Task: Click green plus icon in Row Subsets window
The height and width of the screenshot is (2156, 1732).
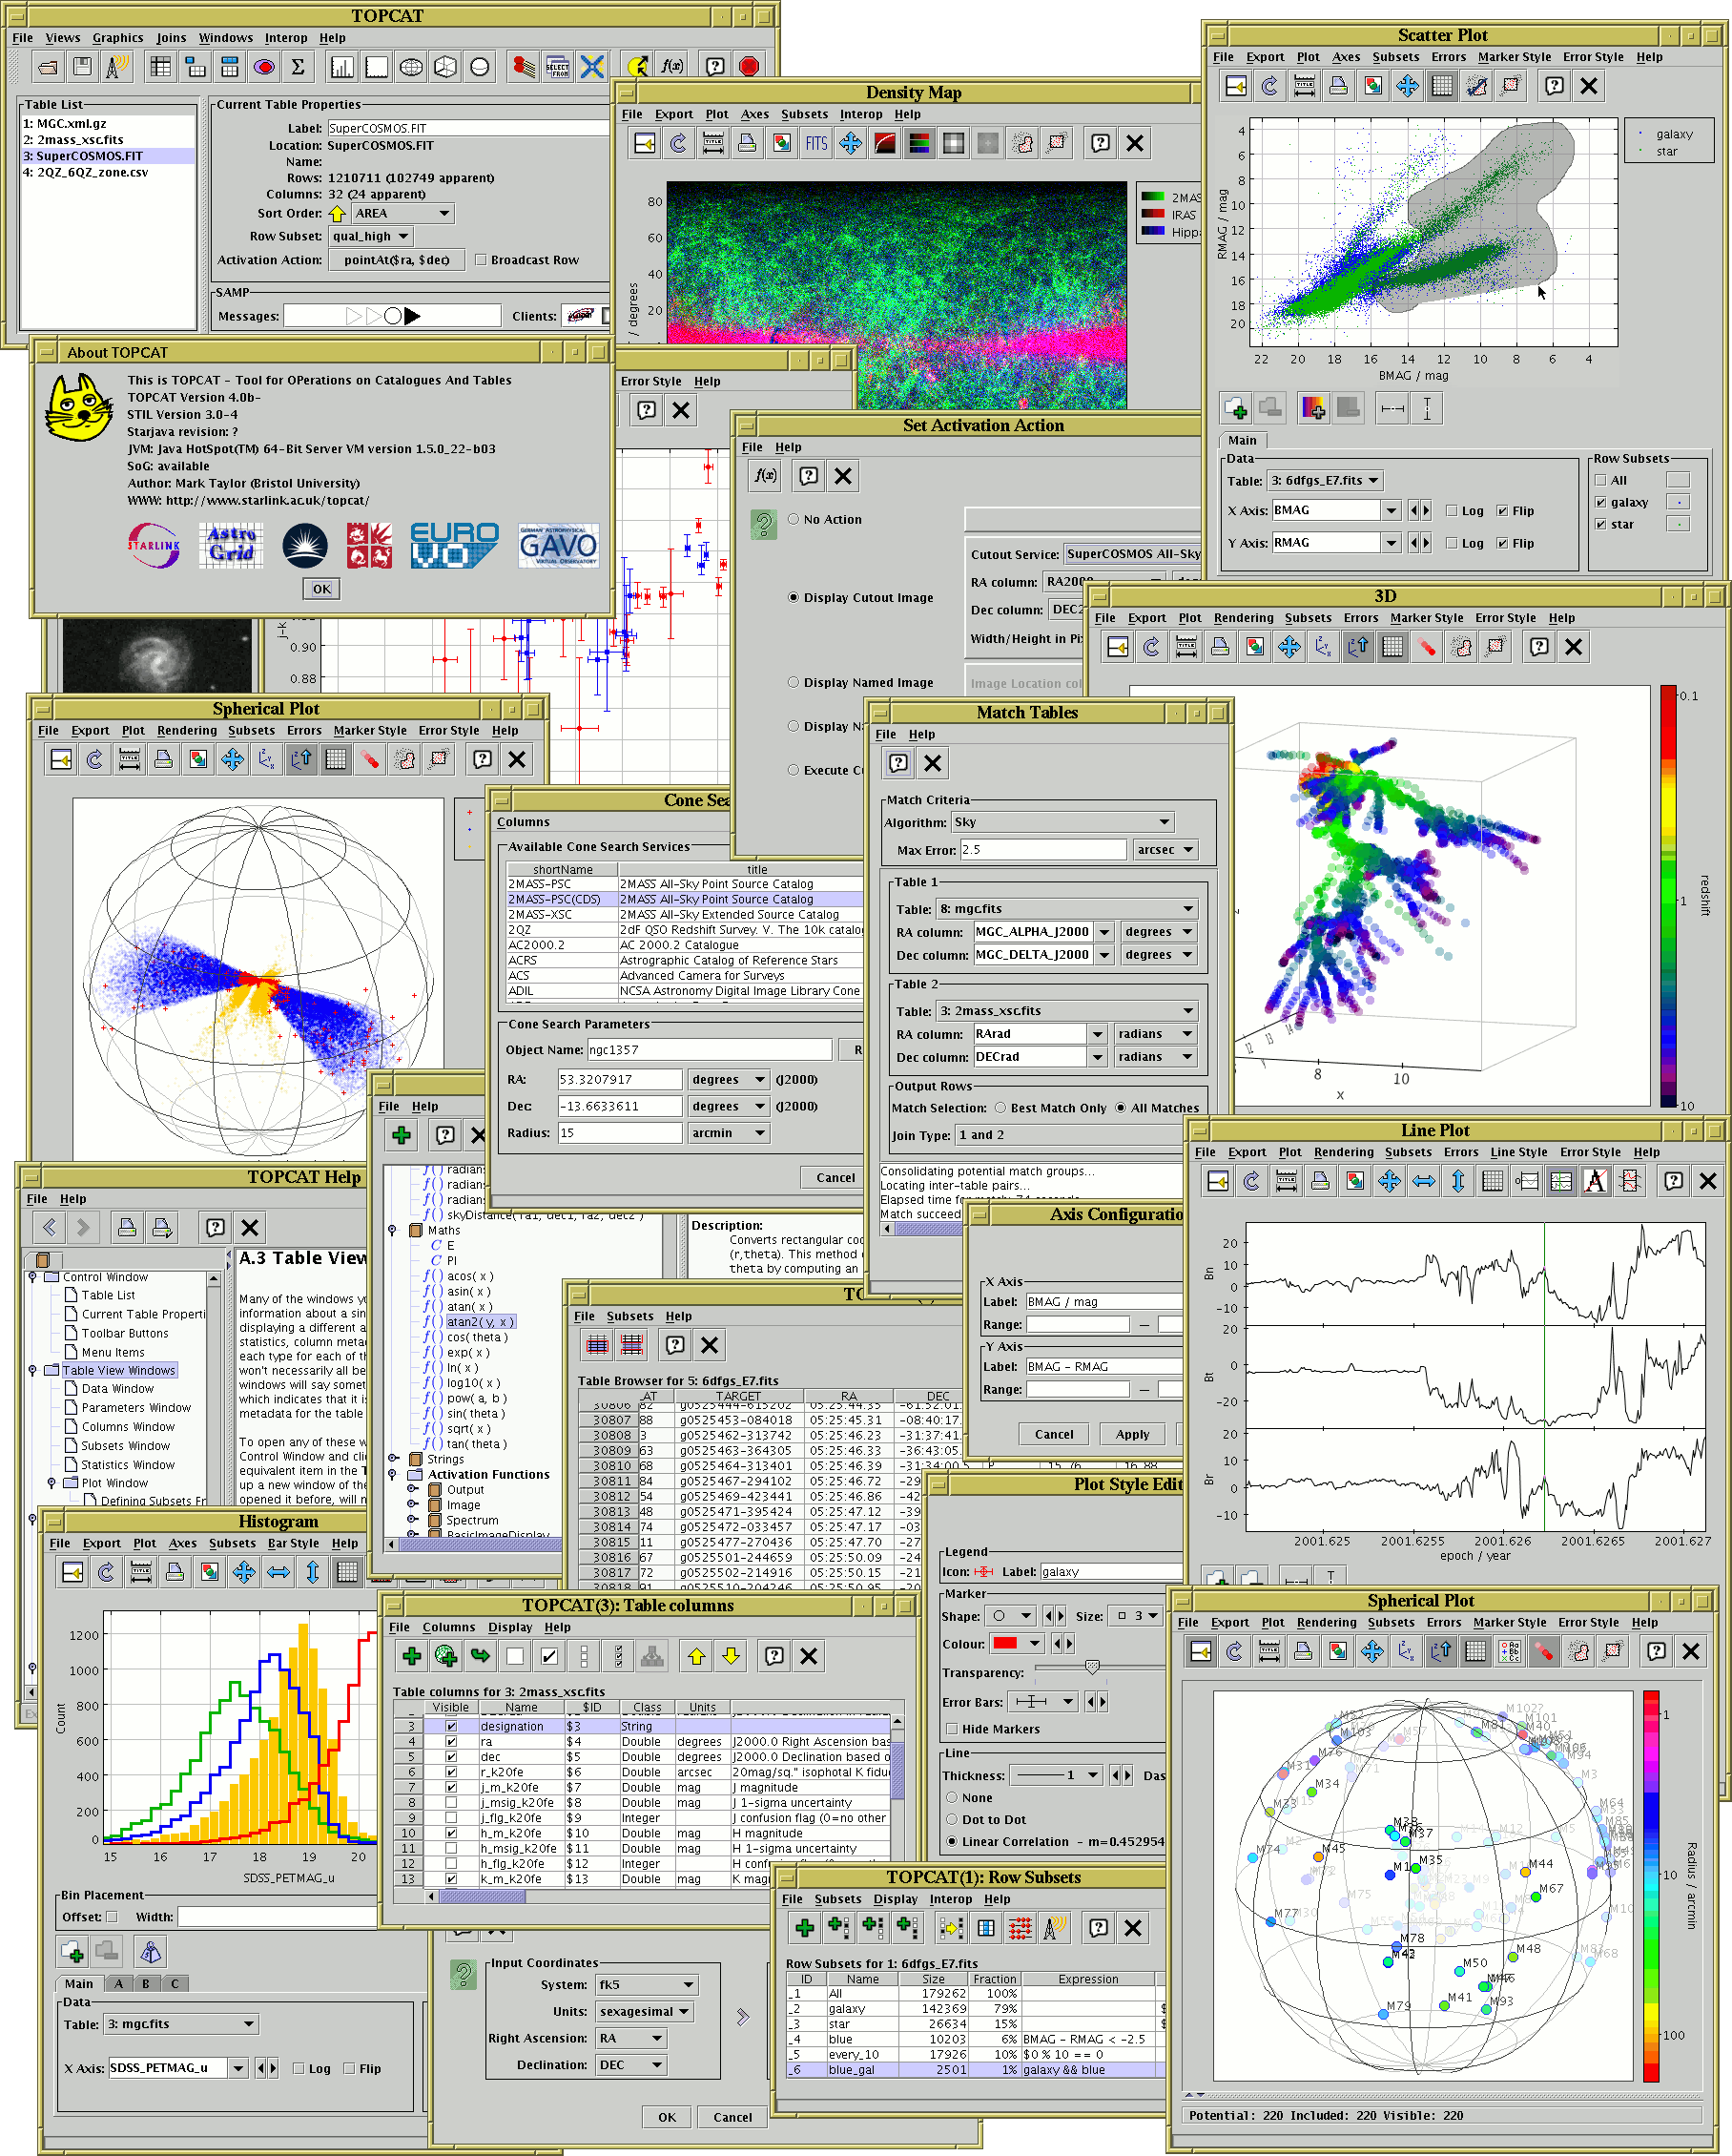Action: [x=804, y=1928]
